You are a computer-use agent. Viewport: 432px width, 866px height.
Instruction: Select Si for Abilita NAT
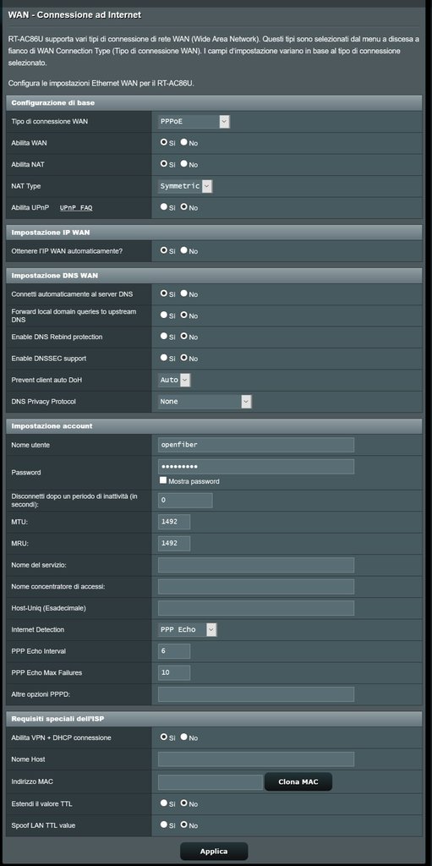(163, 164)
